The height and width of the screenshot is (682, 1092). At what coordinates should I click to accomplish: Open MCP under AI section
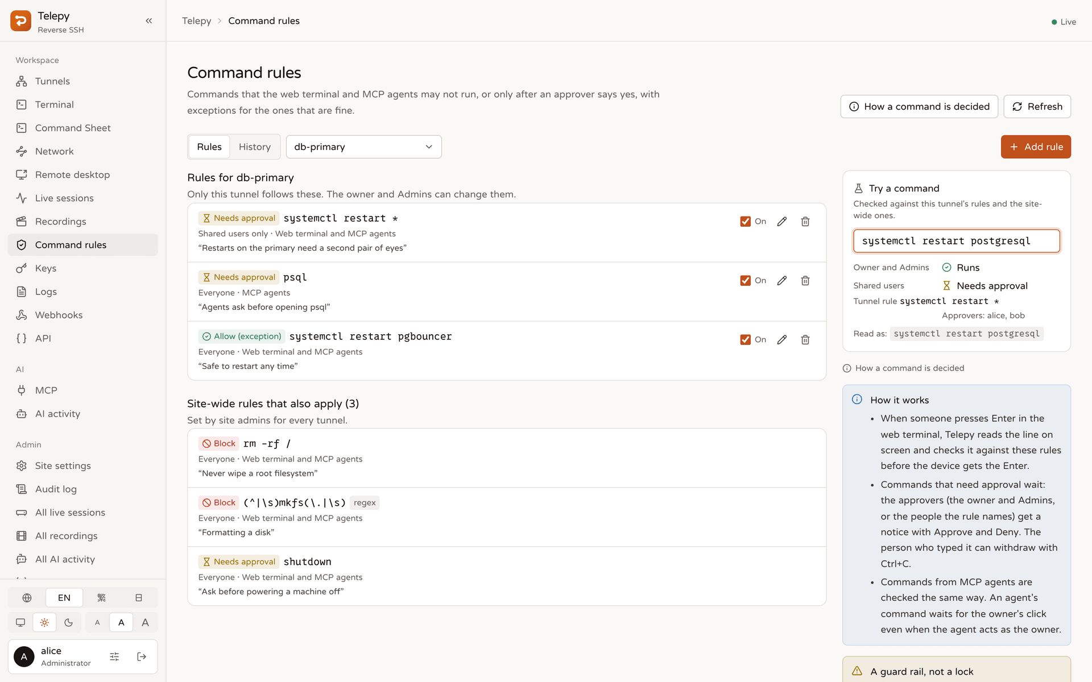point(83,390)
